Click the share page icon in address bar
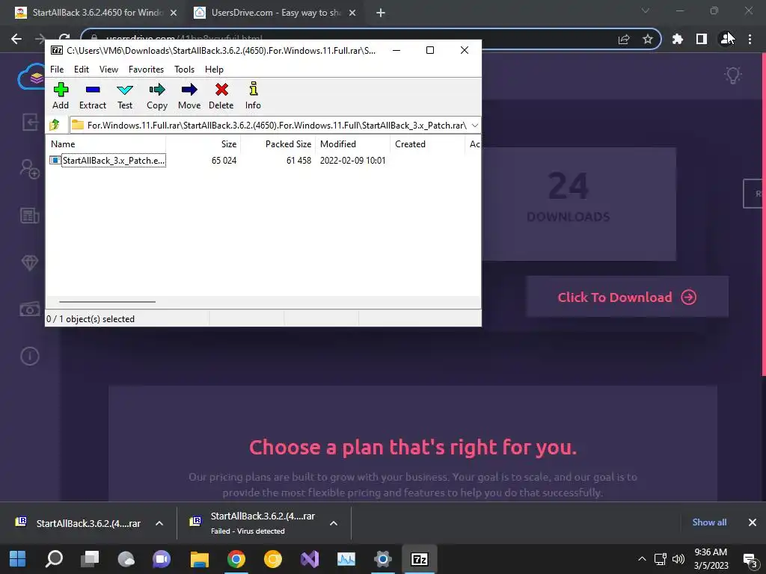Viewport: 766px width, 574px height. [x=624, y=39]
